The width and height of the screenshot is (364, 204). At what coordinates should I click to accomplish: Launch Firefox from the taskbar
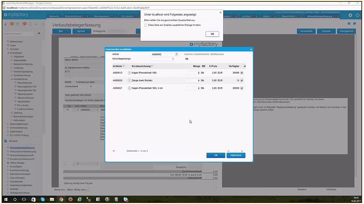[70, 199]
